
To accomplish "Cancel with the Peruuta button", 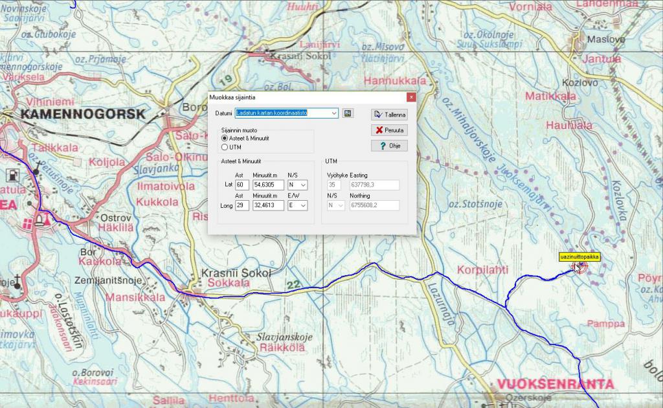I will (x=389, y=130).
